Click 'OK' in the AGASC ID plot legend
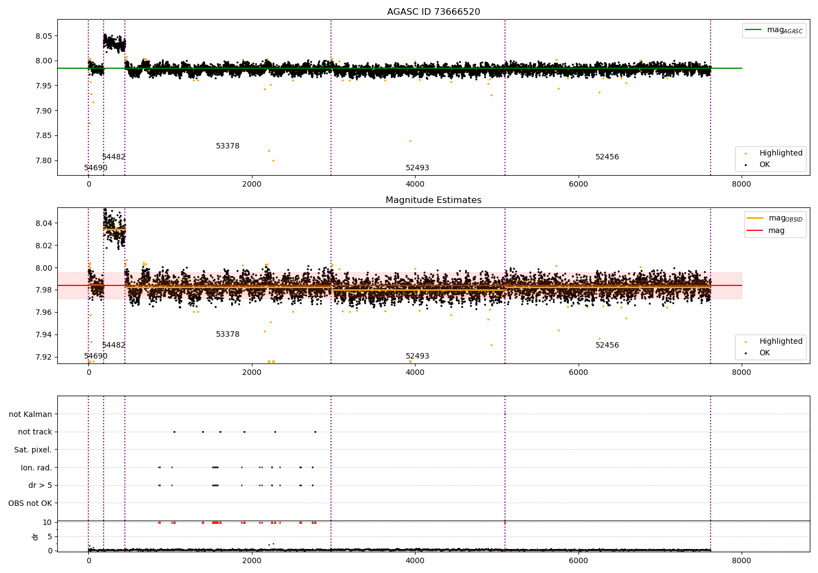Viewport: 818px width, 573px height. tap(765, 165)
